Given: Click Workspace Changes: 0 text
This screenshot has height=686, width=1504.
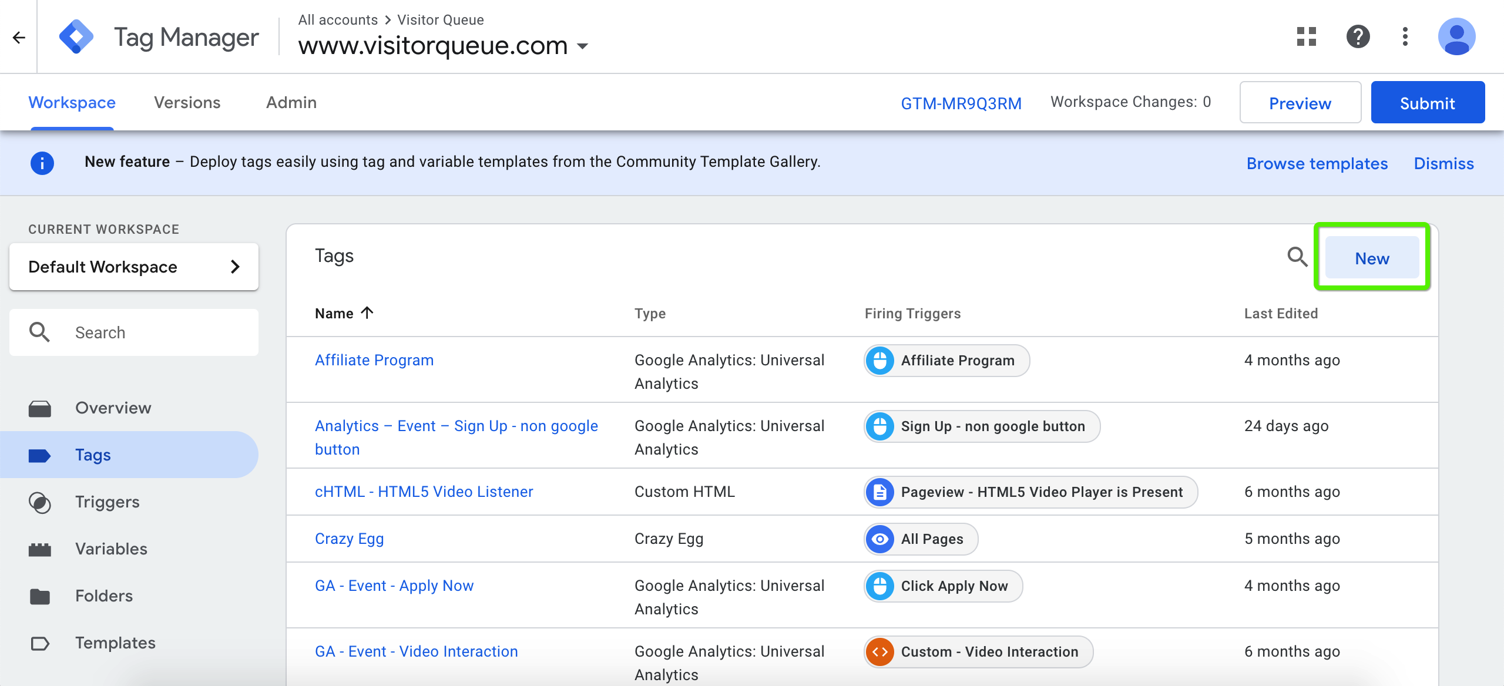Looking at the screenshot, I should [1131, 102].
